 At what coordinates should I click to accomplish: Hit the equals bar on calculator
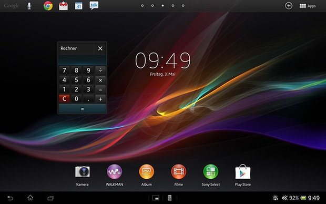tap(83, 109)
